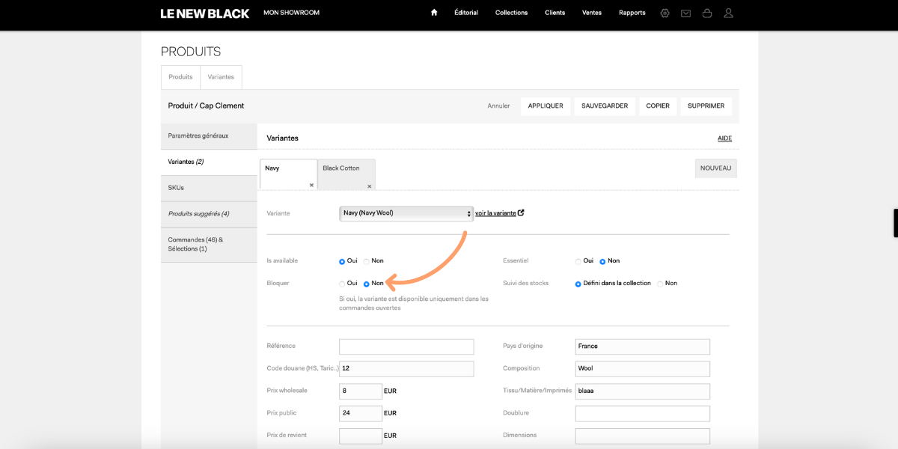Select the Navy variant tab

coord(289,174)
